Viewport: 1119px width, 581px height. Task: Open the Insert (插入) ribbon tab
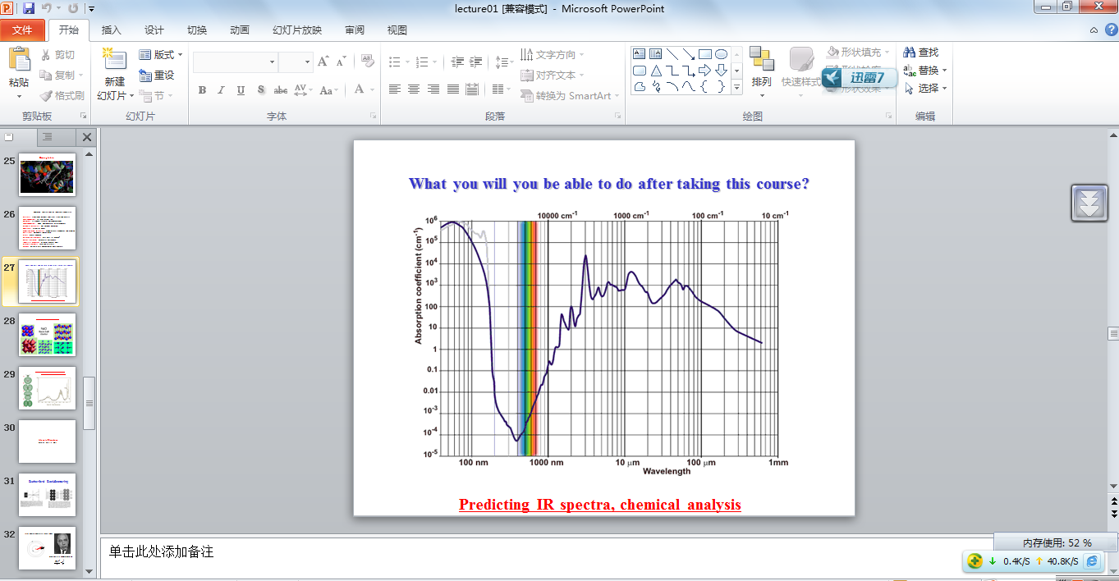(111, 30)
